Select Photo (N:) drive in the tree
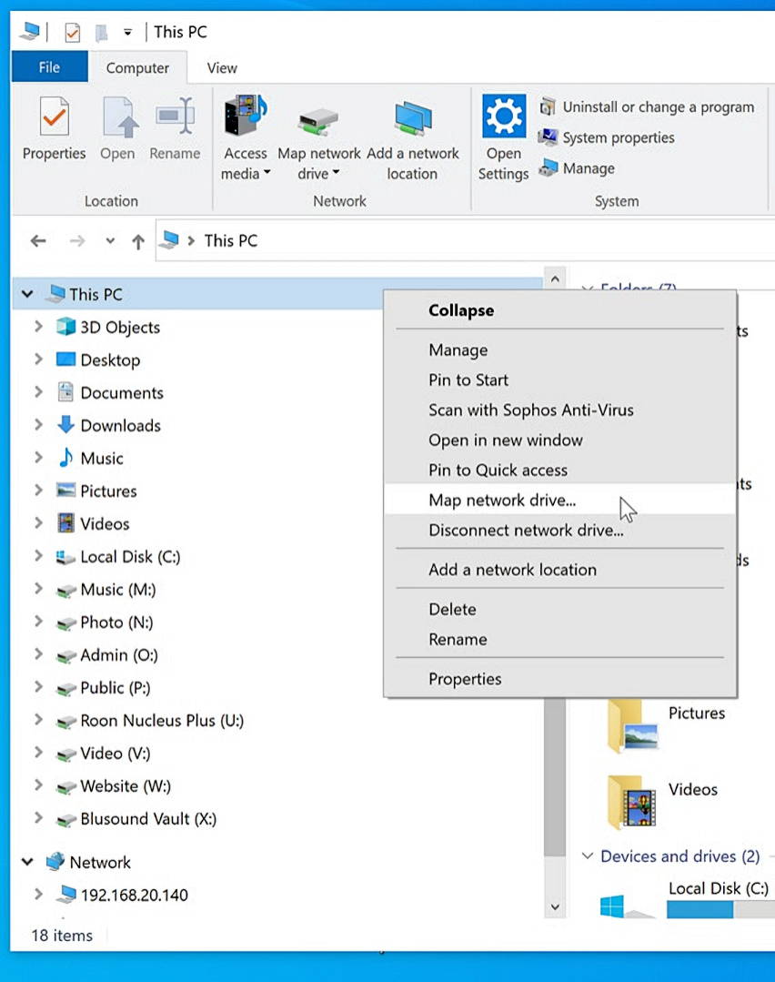Viewport: 775px width, 982px height. (116, 622)
